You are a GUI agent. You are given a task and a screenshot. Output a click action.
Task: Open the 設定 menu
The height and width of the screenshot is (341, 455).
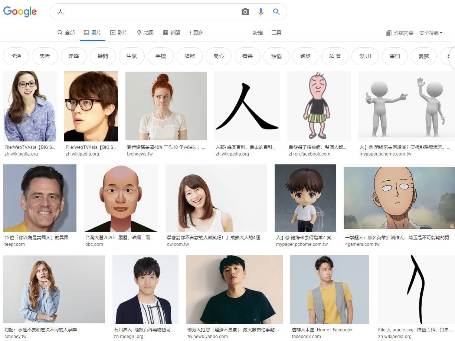(x=258, y=33)
